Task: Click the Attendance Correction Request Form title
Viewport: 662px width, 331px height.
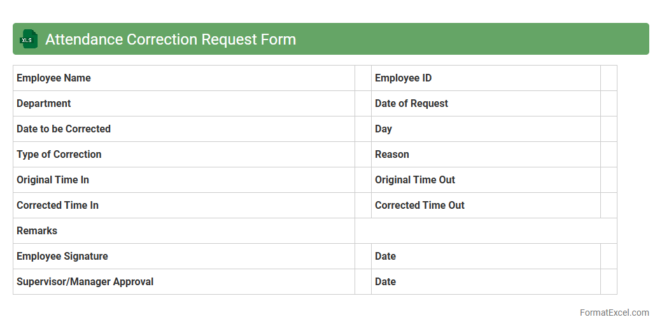Action: click(171, 39)
